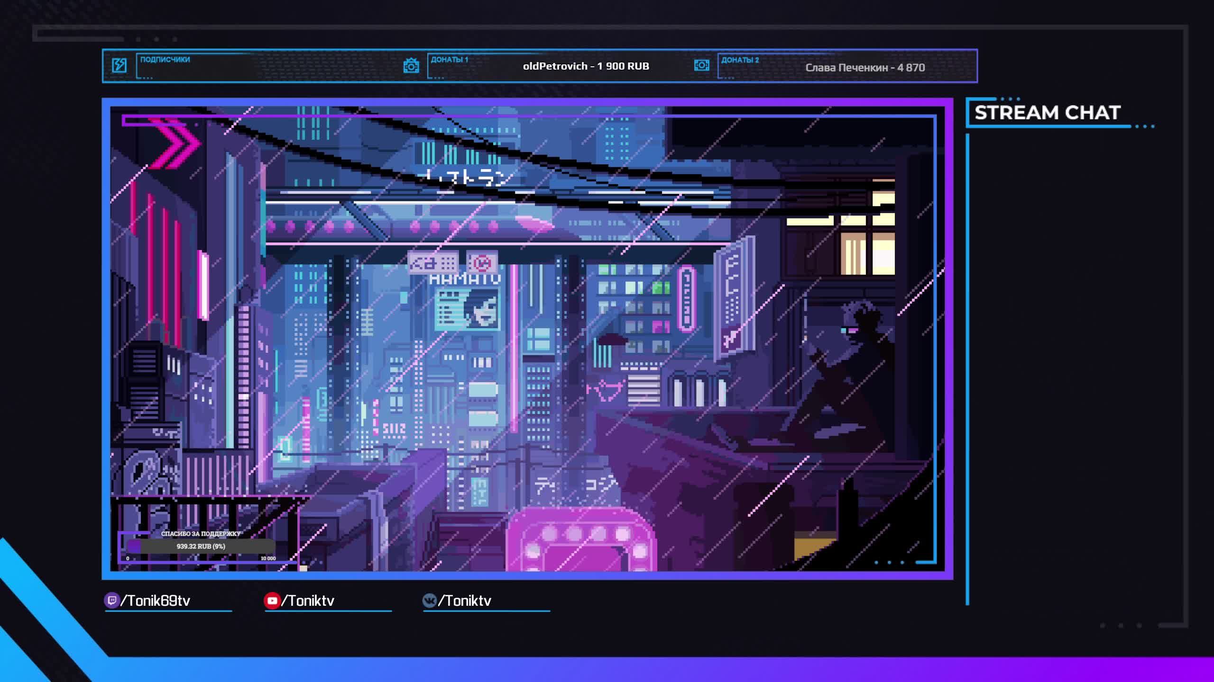1214x682 pixels.
Task: Click the lightning bolt subscribers icon
Action: (x=119, y=65)
